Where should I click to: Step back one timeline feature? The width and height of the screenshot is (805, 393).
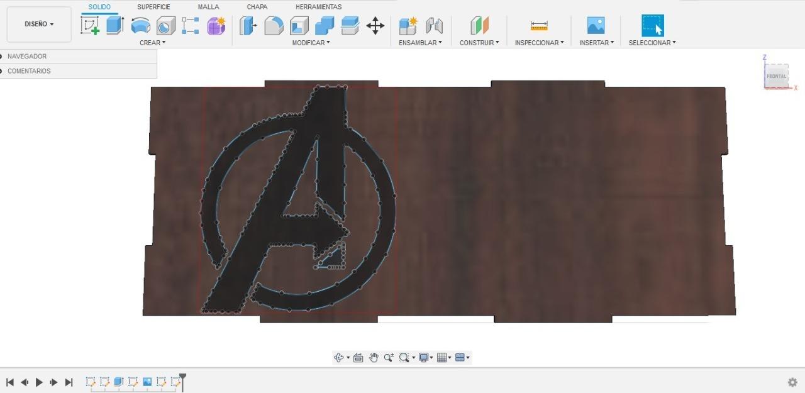(25, 382)
